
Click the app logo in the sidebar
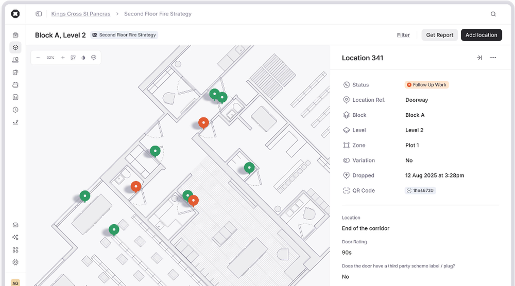pyautogui.click(x=15, y=14)
